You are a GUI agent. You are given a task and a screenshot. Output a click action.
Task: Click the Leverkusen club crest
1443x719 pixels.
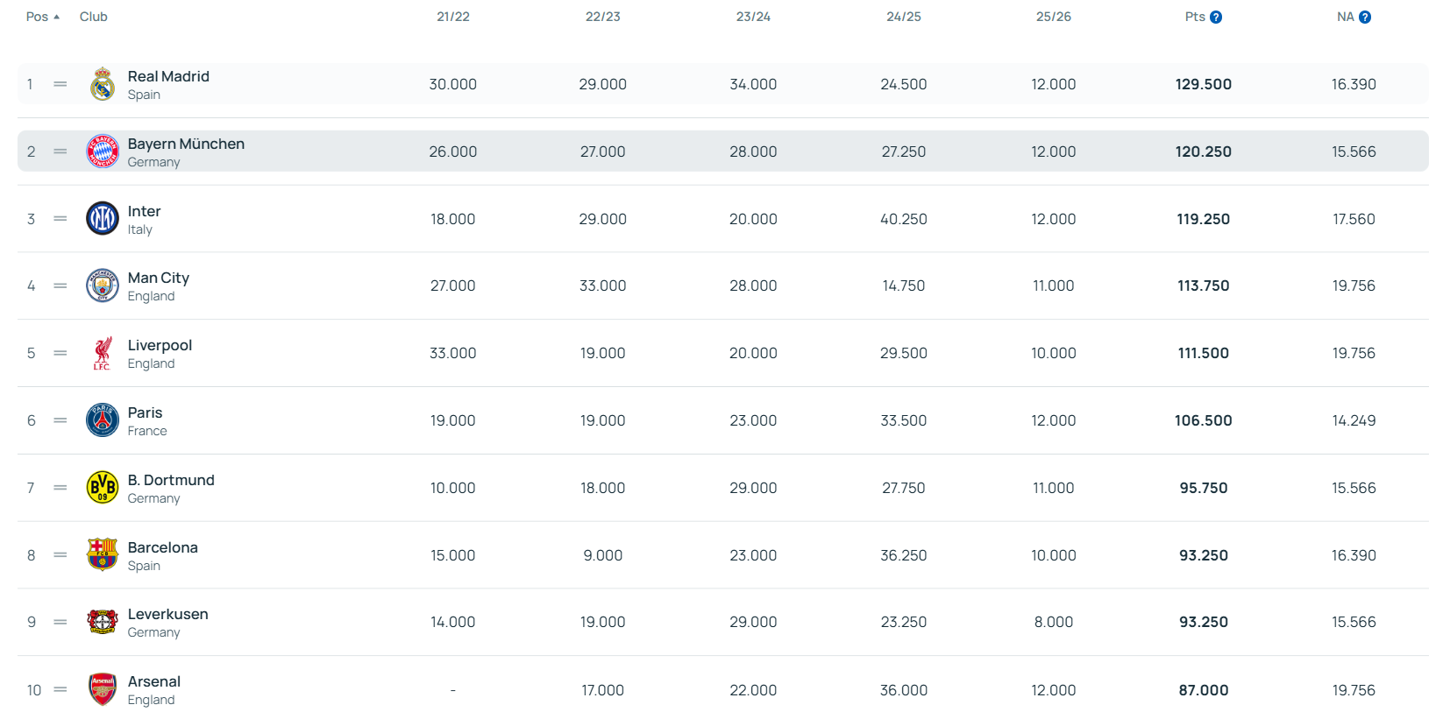pos(103,622)
